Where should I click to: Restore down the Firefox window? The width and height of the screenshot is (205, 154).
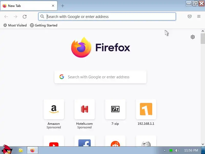195,4
